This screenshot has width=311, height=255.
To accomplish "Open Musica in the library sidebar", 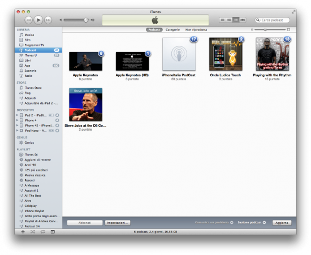I will click(x=38, y=34).
